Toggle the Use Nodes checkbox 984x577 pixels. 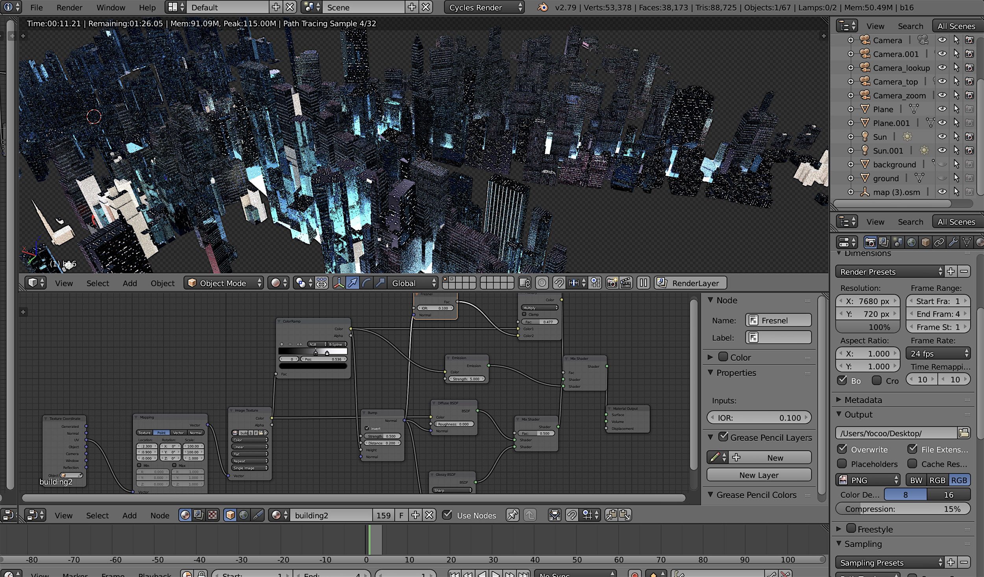click(x=447, y=515)
